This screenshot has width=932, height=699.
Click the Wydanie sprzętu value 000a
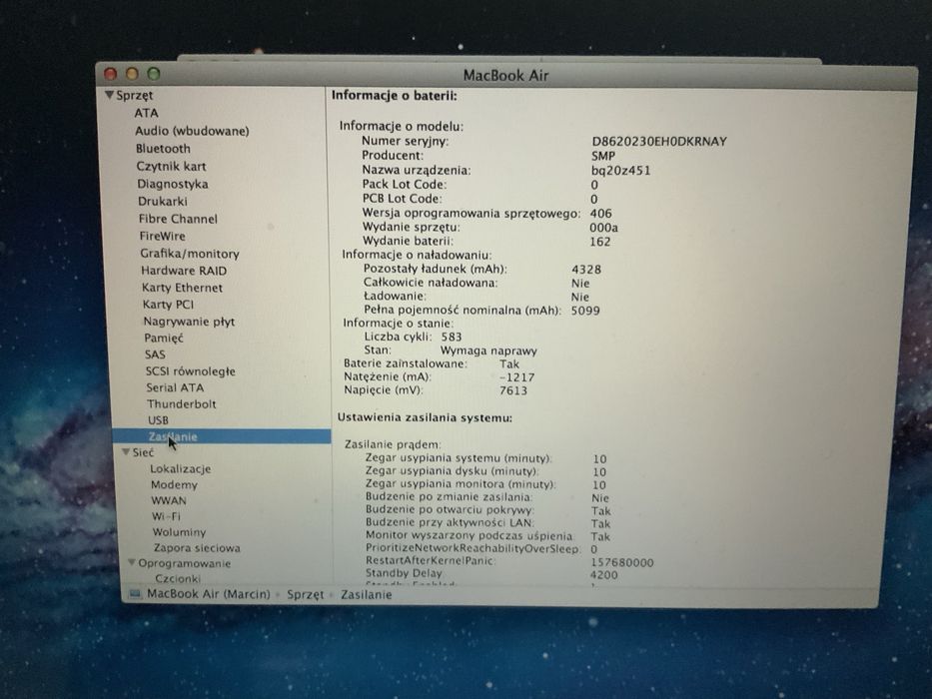[x=604, y=228]
